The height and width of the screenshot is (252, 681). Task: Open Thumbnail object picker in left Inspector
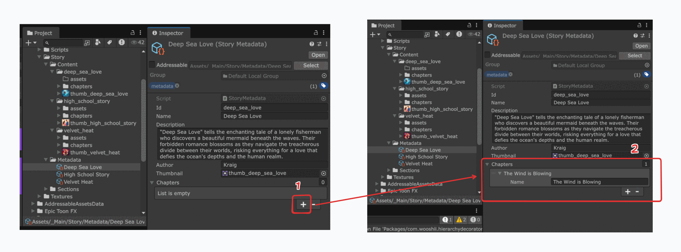click(x=324, y=173)
